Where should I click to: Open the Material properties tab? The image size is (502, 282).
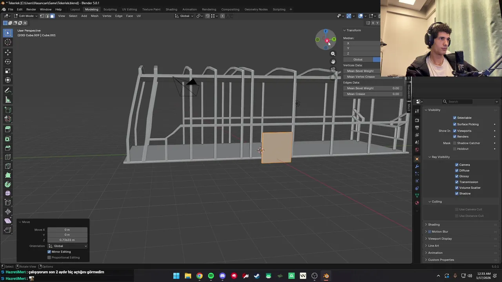point(417,203)
